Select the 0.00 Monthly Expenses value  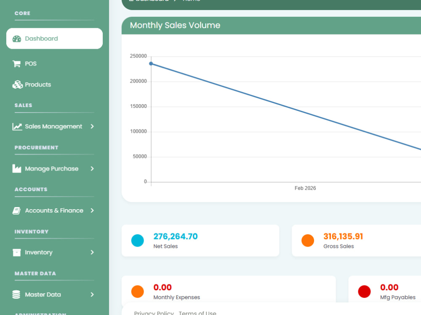[163, 287]
